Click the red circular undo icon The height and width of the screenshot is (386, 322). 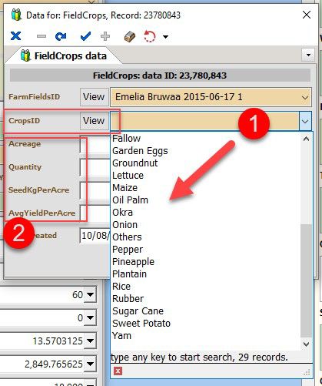[x=150, y=36]
